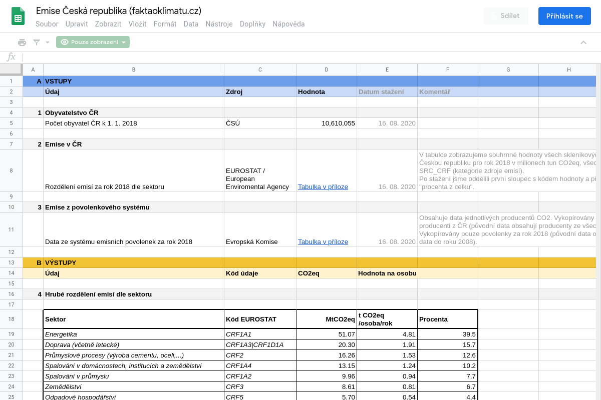
Task: Click the 'Hodnota na osobu' header cell
Action: click(x=387, y=273)
